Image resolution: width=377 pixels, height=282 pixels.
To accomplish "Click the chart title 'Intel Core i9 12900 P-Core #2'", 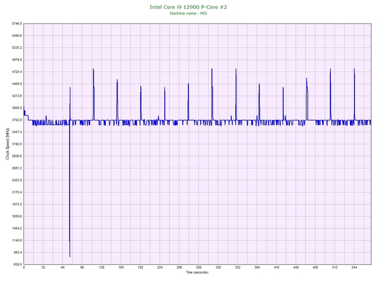I will coord(188,7).
